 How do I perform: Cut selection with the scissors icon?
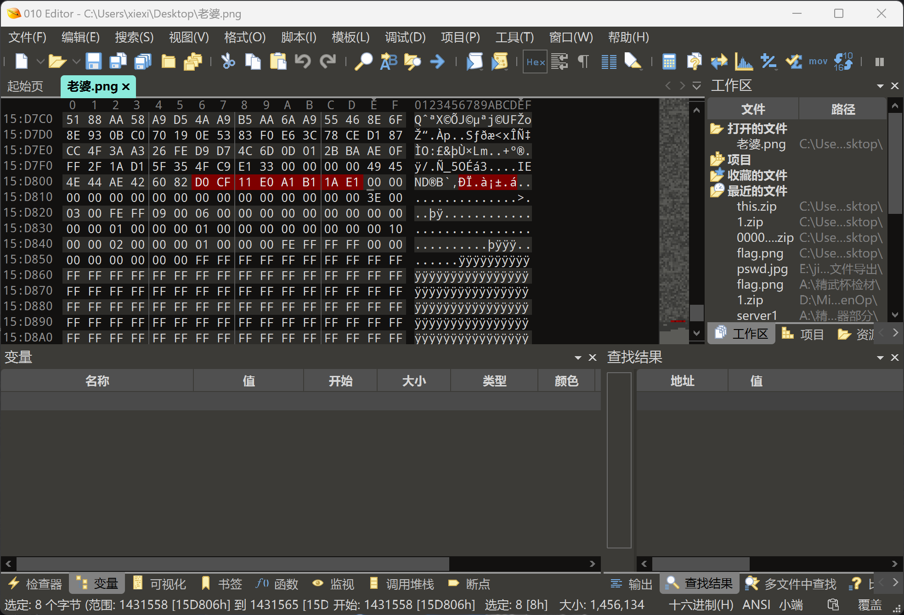(228, 61)
